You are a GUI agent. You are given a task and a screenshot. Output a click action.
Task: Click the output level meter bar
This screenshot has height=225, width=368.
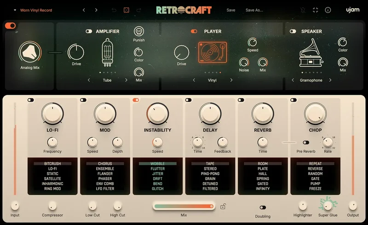353,149
